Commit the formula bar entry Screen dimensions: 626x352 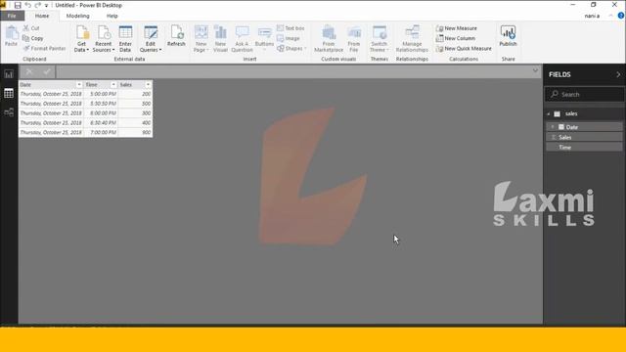pos(47,71)
